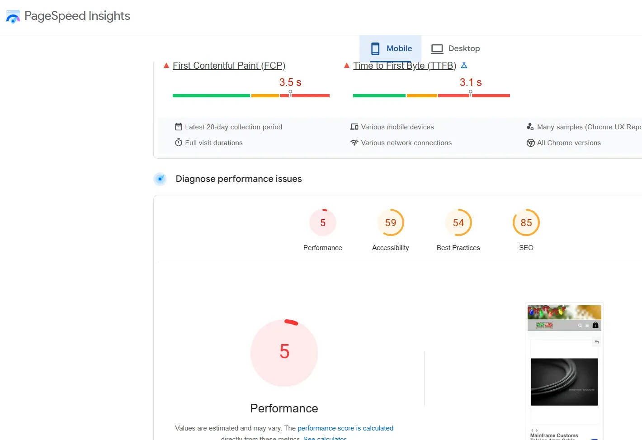The image size is (642, 440).
Task: Click the Accessibility score gauge showing 59
Action: [390, 222]
